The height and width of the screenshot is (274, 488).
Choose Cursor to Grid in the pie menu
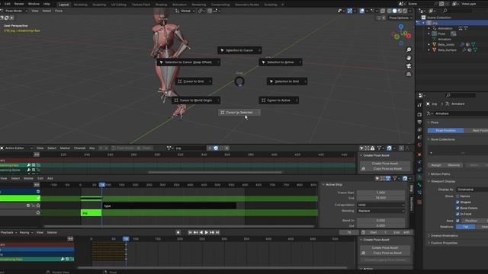click(x=194, y=81)
